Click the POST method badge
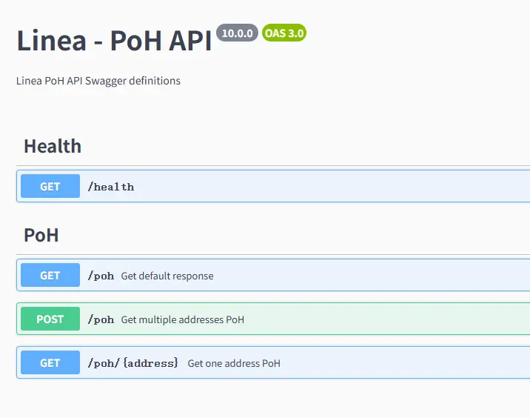530x418 pixels. pos(50,319)
